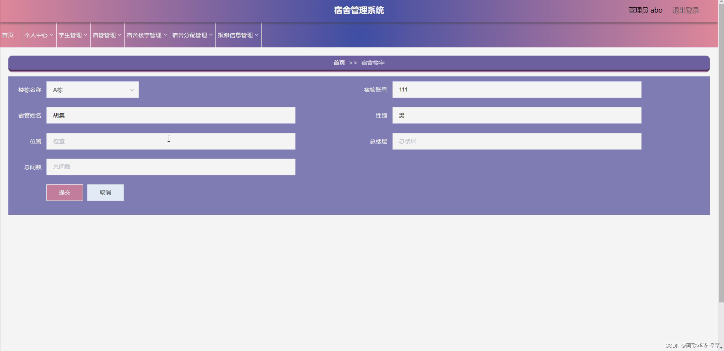Screen dimensions: 724x351
Task: Expand the 宿舍楼宇管理 menu
Action: tap(147, 35)
